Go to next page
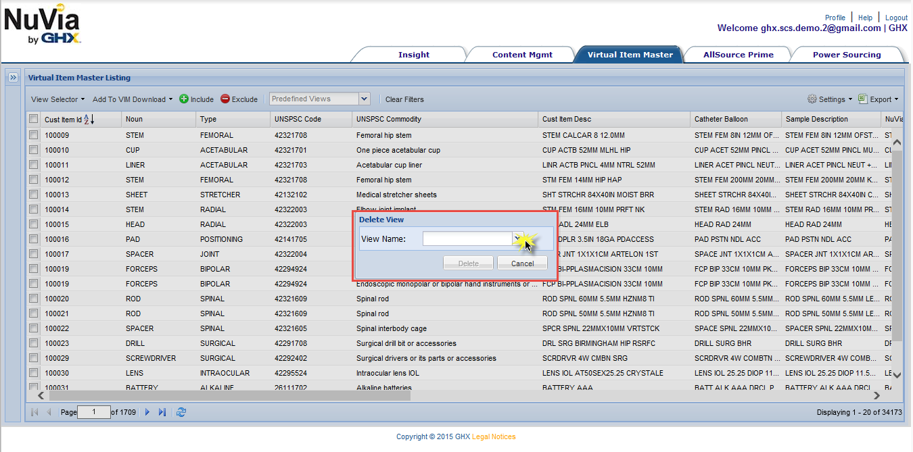This screenshot has height=452, width=913. point(147,412)
